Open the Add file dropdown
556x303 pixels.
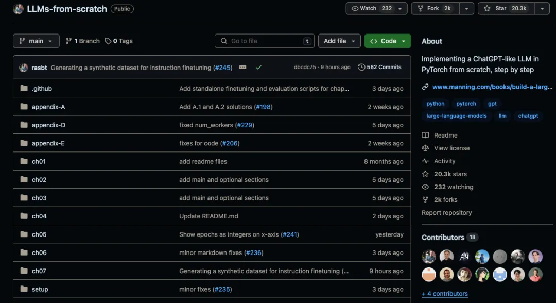pyautogui.click(x=339, y=41)
